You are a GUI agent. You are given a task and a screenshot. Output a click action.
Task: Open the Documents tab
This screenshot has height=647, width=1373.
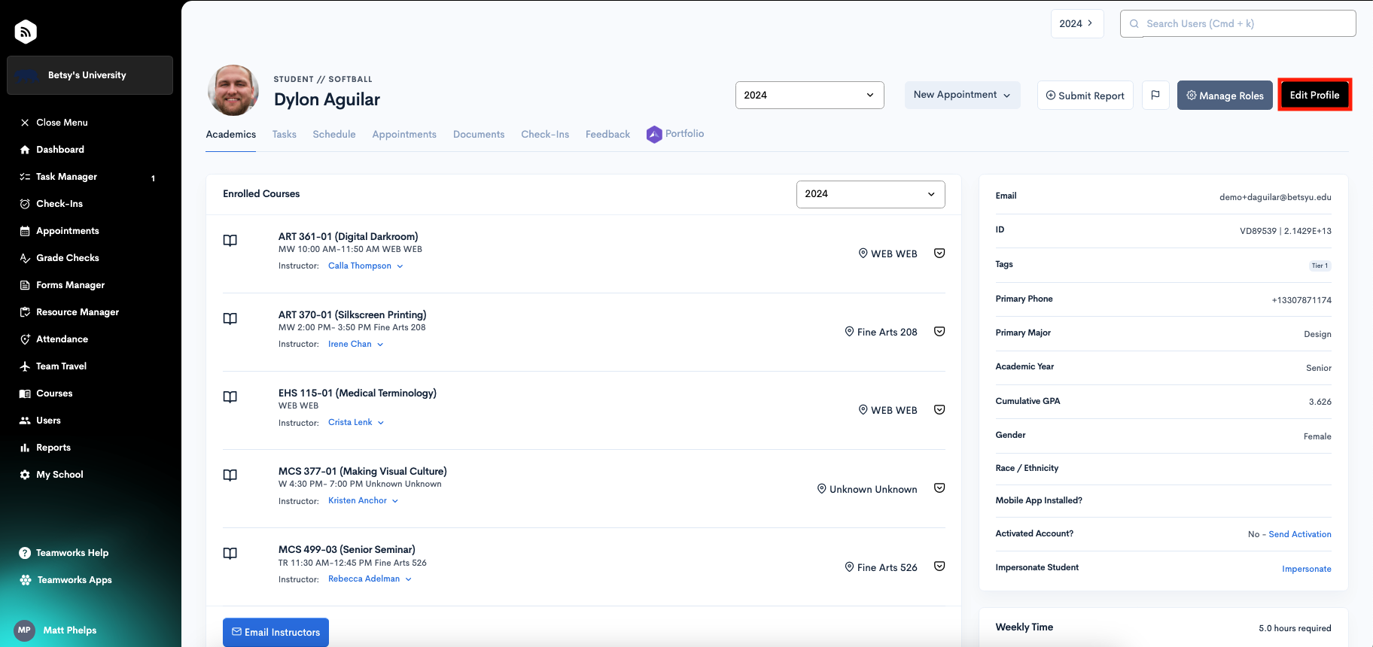coord(479,135)
